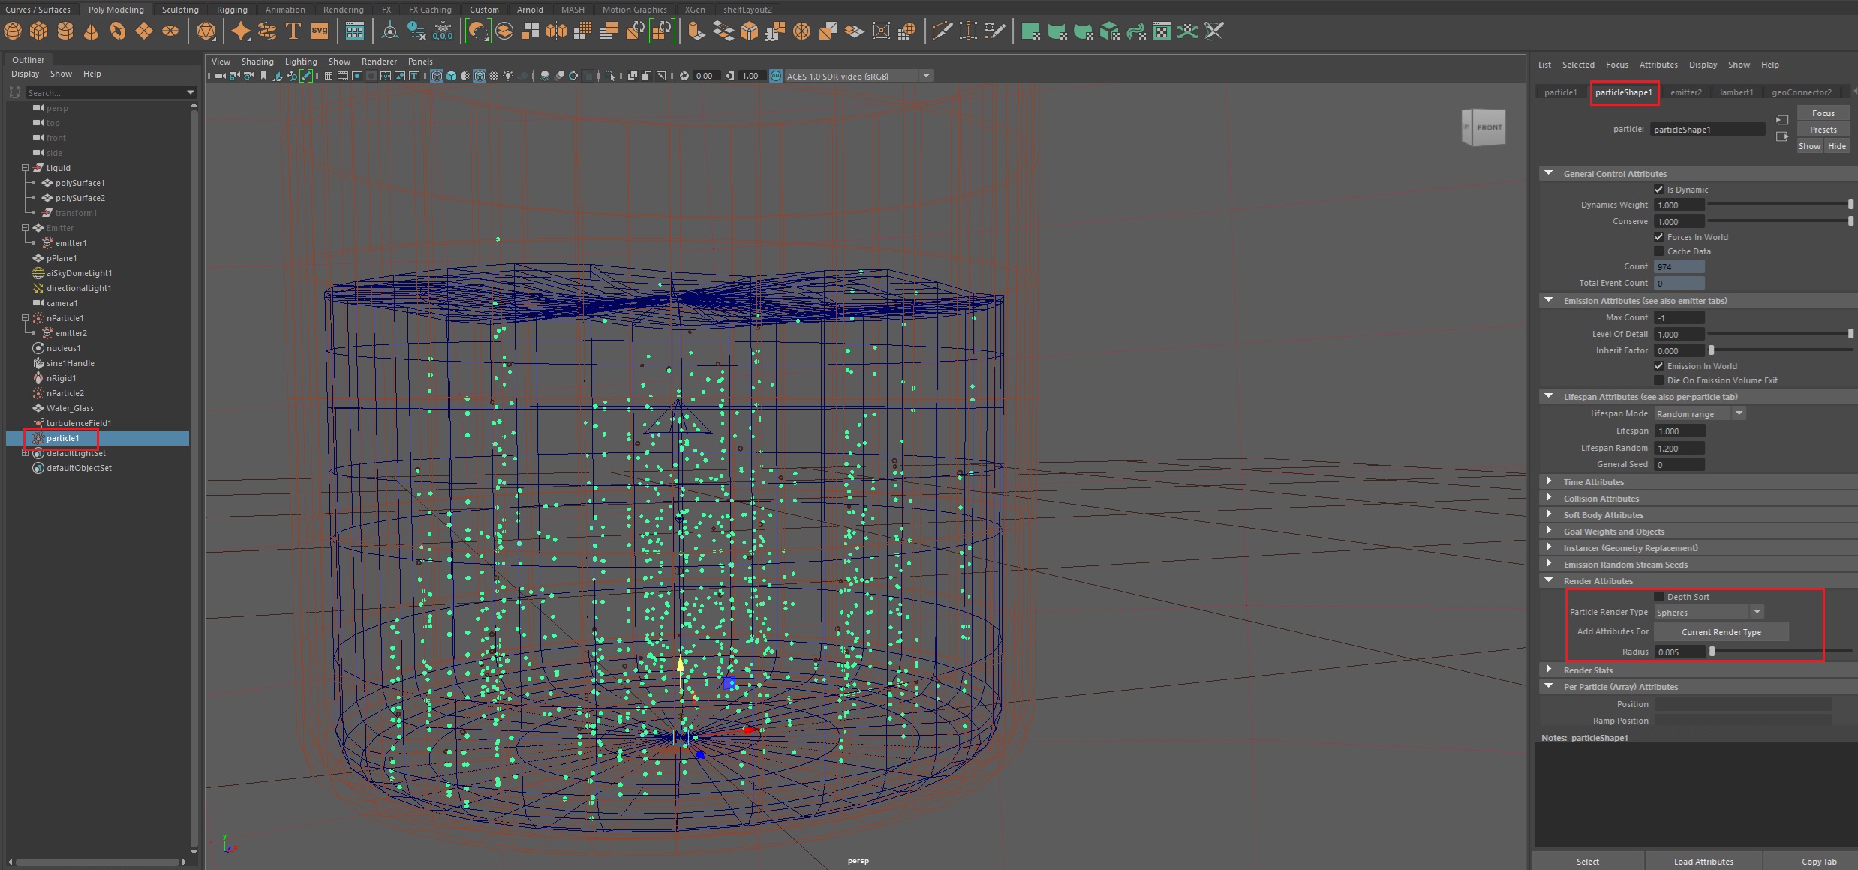Create a polygon cube from the shelf
The width and height of the screenshot is (1858, 870).
coord(39,31)
